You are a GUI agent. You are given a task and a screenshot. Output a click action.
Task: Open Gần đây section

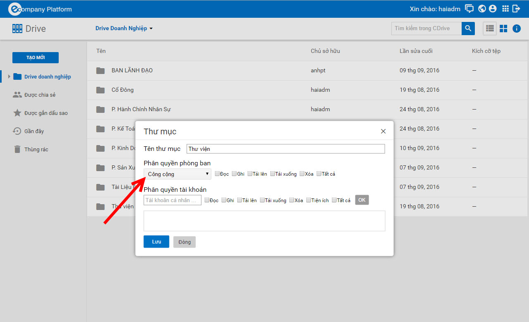34,131
